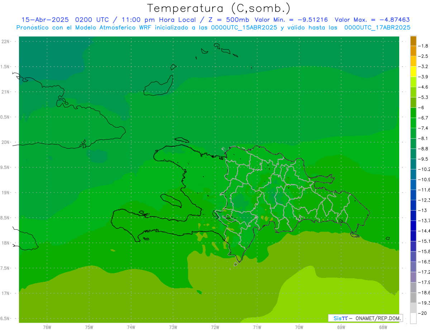430x332 pixels.
Task: Click the legend label "-15.1"
Action: tap(424, 241)
